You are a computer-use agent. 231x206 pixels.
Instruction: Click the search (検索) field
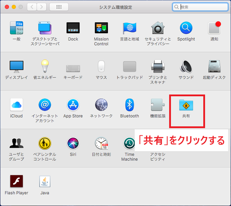199,7
